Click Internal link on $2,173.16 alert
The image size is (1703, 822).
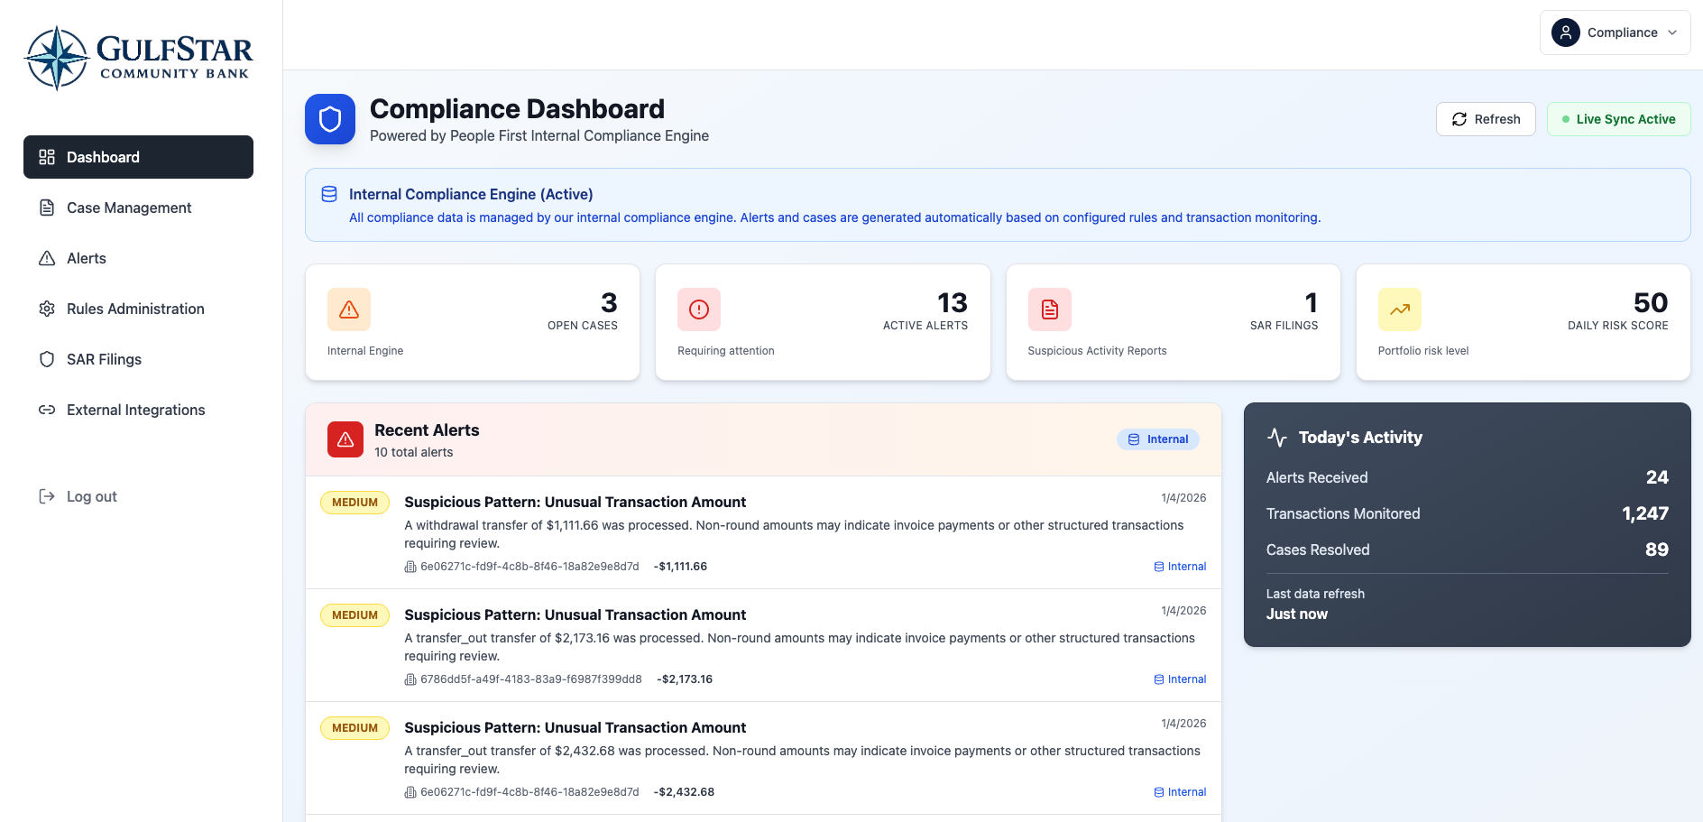pos(1180,679)
